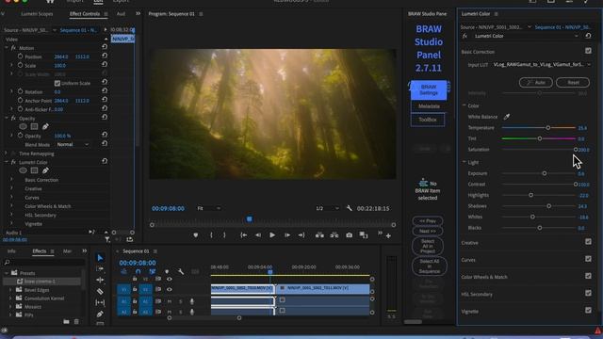Toggle Color Wheels & Match checkbox
The height and width of the screenshot is (339, 603).
coord(588,276)
